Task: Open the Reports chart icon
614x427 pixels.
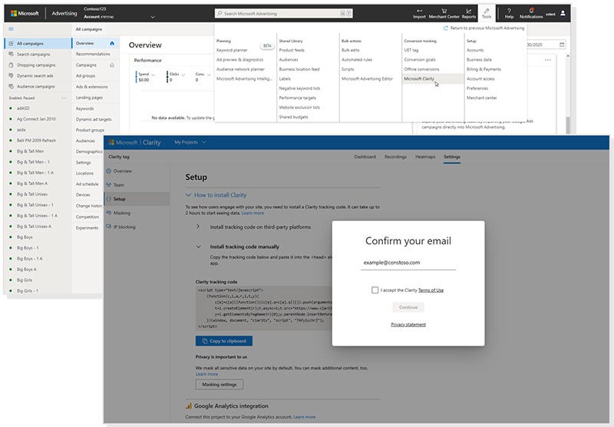Action: click(469, 11)
